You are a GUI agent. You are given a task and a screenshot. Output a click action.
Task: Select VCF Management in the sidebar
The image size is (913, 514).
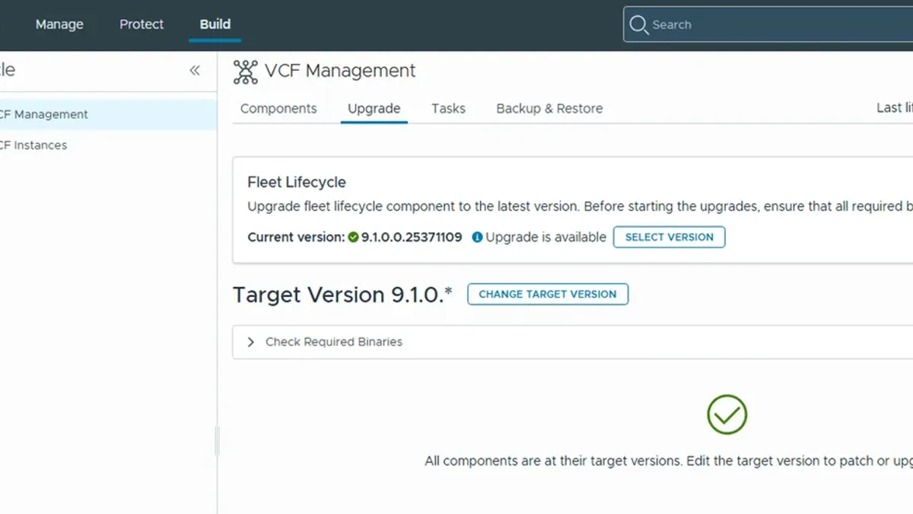pyautogui.click(x=108, y=114)
